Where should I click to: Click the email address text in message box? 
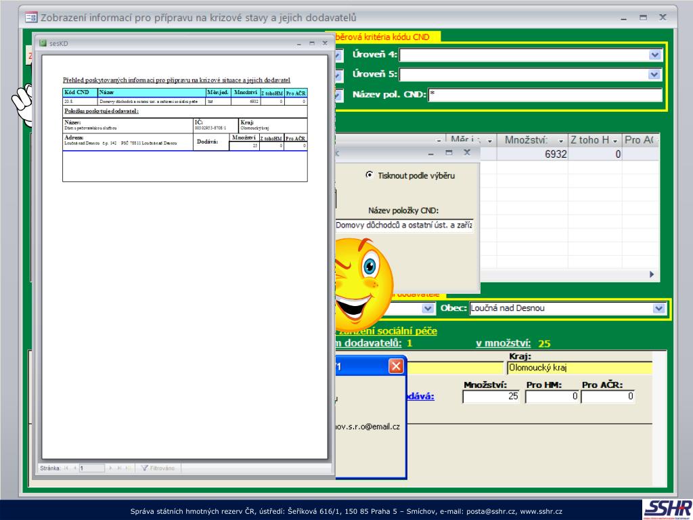click(367, 427)
